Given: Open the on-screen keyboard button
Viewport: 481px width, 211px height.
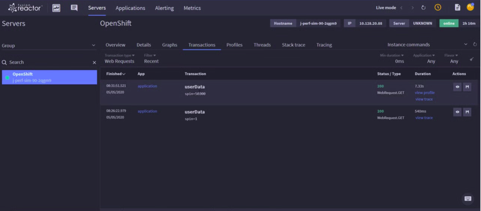Looking at the screenshot, I should (468, 199).
